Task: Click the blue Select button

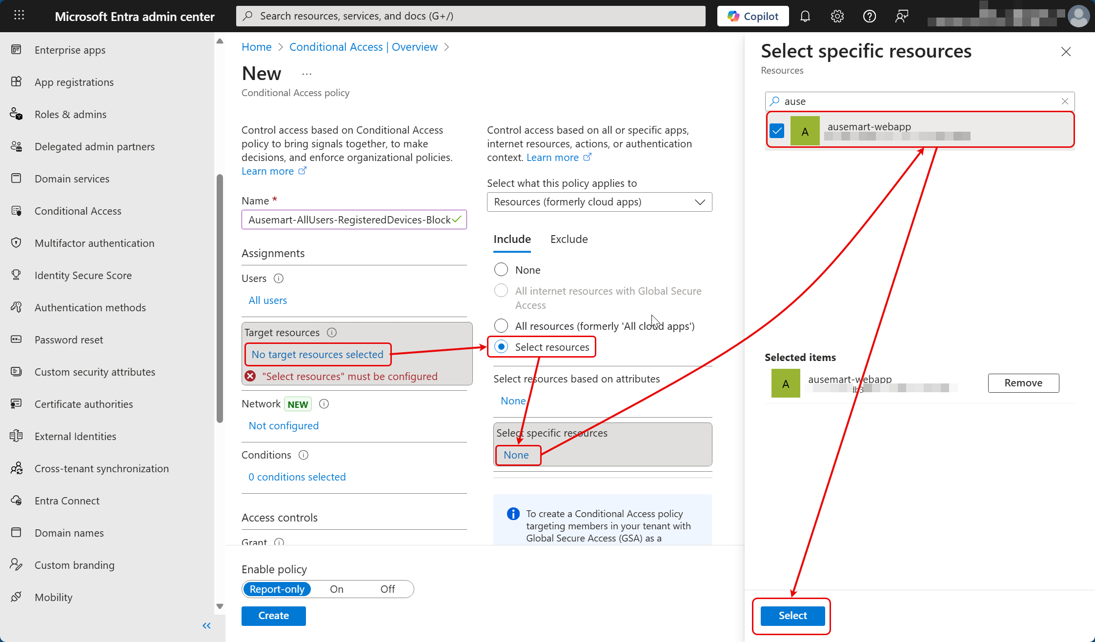Action: pyautogui.click(x=792, y=616)
